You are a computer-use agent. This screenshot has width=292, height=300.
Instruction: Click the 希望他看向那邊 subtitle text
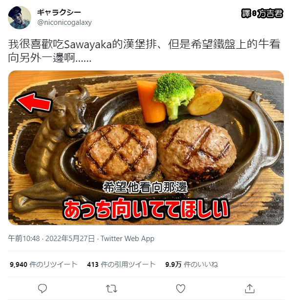tap(145, 187)
